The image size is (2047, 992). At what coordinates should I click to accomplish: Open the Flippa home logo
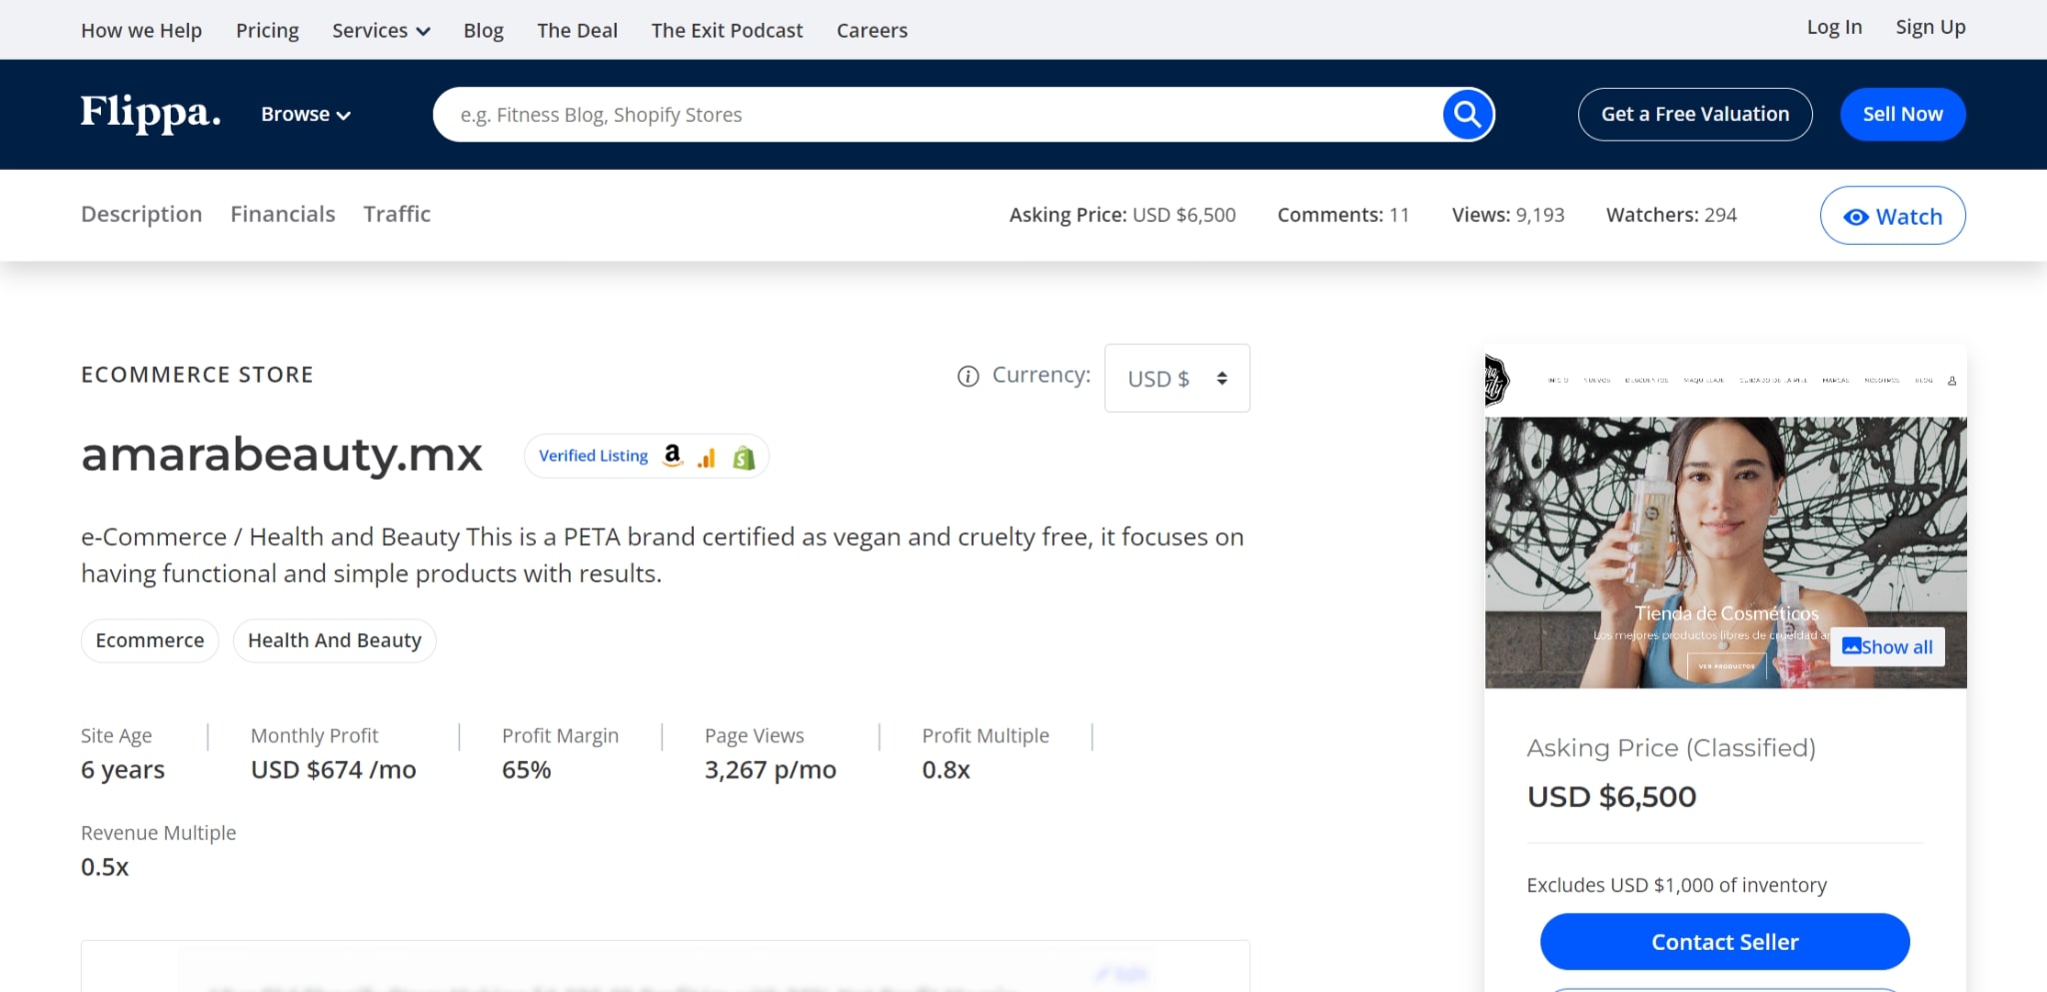[x=148, y=114]
